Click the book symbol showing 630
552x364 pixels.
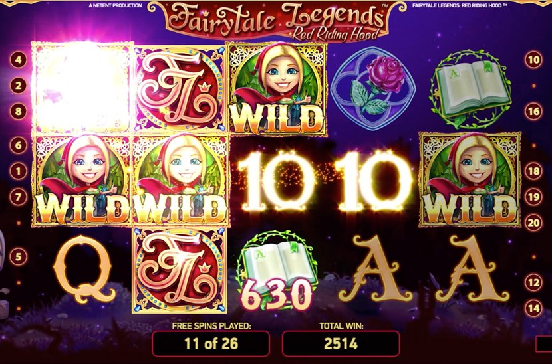point(277,270)
